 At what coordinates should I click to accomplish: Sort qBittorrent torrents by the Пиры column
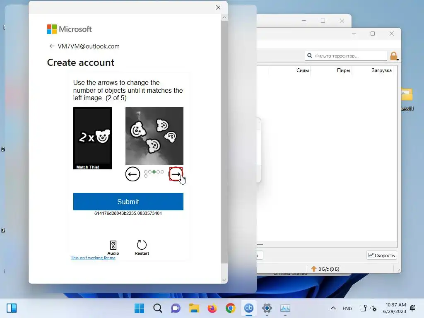pyautogui.click(x=343, y=70)
